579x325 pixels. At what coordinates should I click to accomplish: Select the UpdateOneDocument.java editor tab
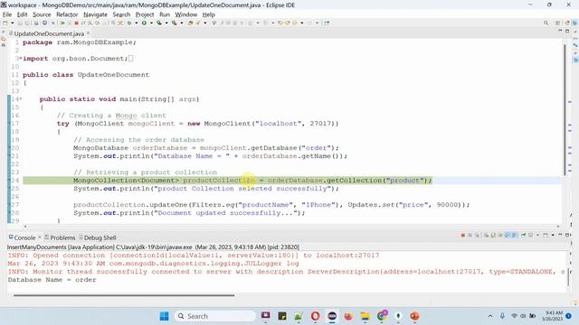(x=49, y=33)
